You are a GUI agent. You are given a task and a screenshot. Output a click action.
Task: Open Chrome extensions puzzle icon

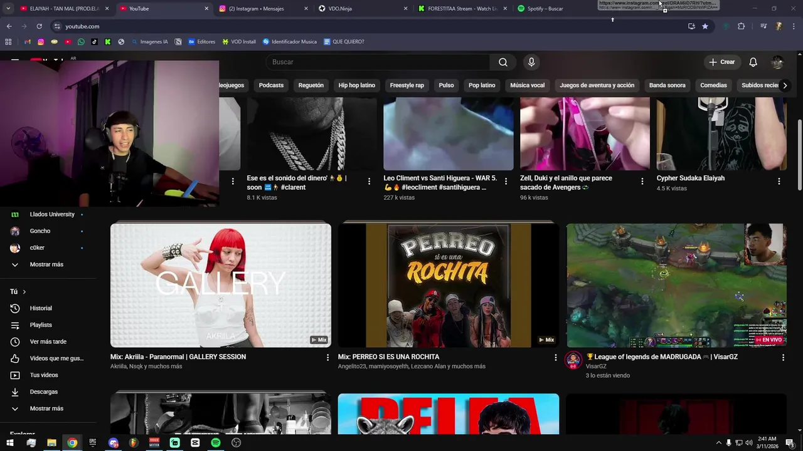[741, 26]
